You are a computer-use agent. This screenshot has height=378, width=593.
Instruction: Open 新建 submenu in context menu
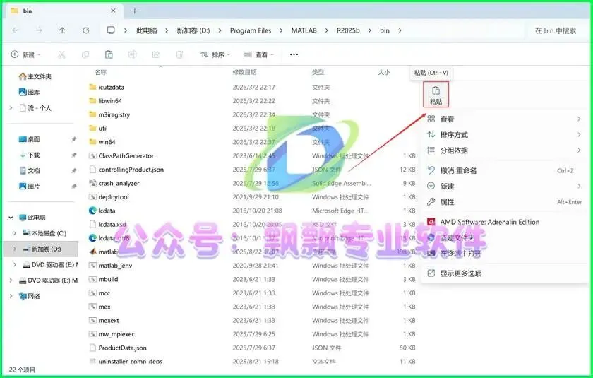504,186
